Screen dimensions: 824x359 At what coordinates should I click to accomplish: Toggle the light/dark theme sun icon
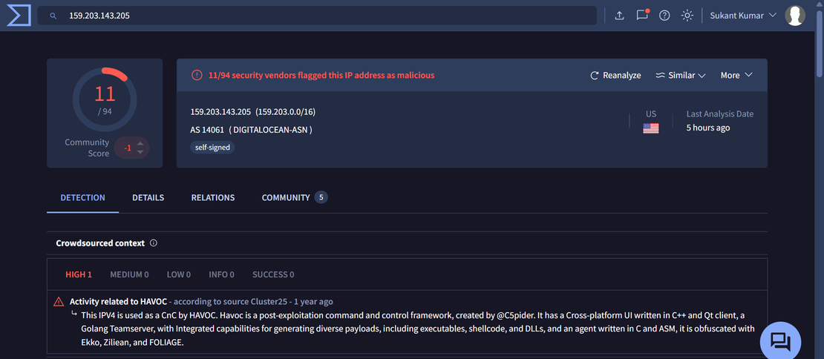click(687, 16)
